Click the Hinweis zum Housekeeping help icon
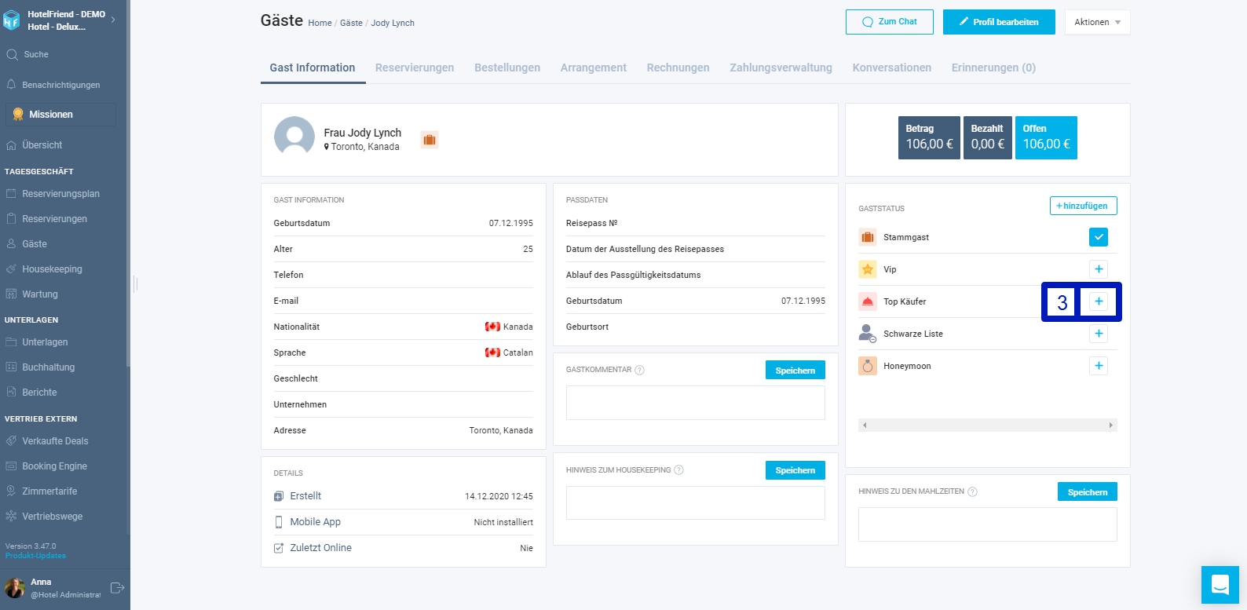Screen dimensions: 1247x610 click(678, 470)
